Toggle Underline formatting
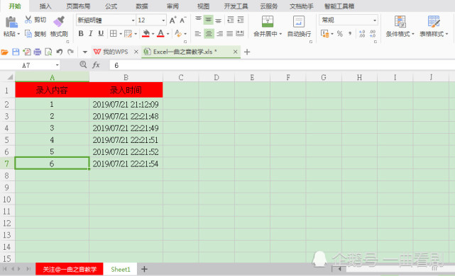Image resolution: width=455 pixels, height=276 pixels. pyautogui.click(x=101, y=34)
